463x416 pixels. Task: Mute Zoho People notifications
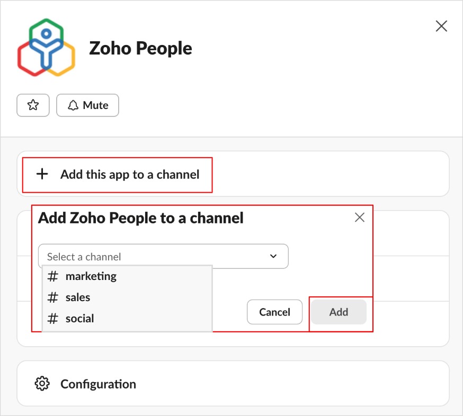tap(87, 105)
